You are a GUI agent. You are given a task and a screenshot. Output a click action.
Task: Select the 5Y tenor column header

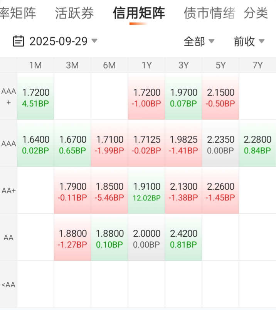pyautogui.click(x=220, y=66)
